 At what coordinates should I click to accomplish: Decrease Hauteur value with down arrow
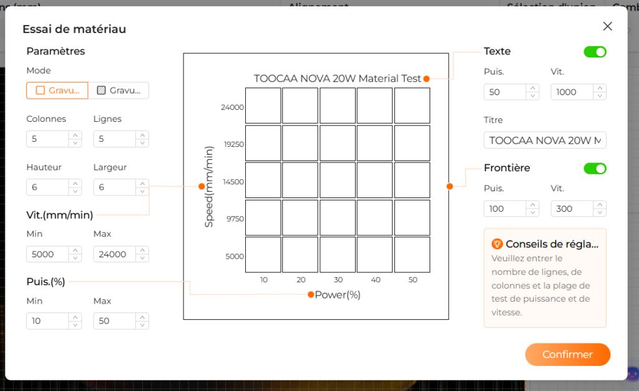coord(75,191)
